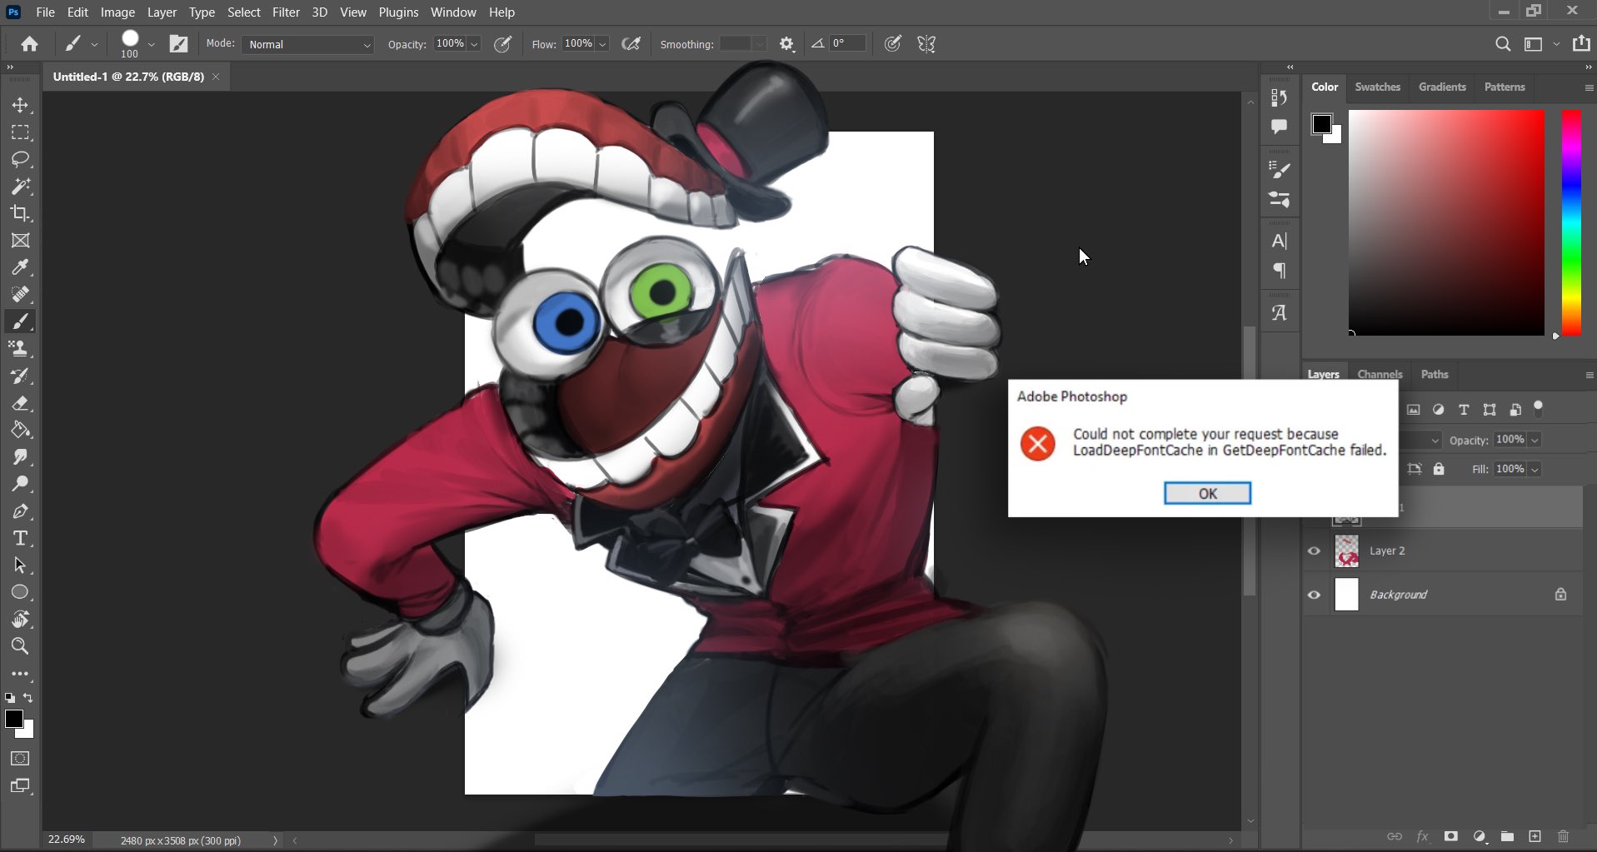Expand the brush Opacity slider dropdown
1597x852 pixels.
[474, 44]
